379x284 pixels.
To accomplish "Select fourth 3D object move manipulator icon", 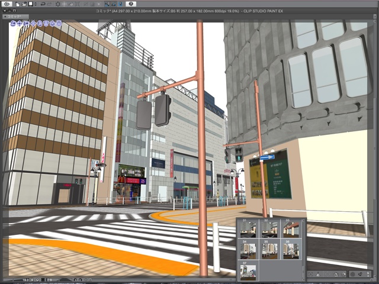I will tap(33, 24).
